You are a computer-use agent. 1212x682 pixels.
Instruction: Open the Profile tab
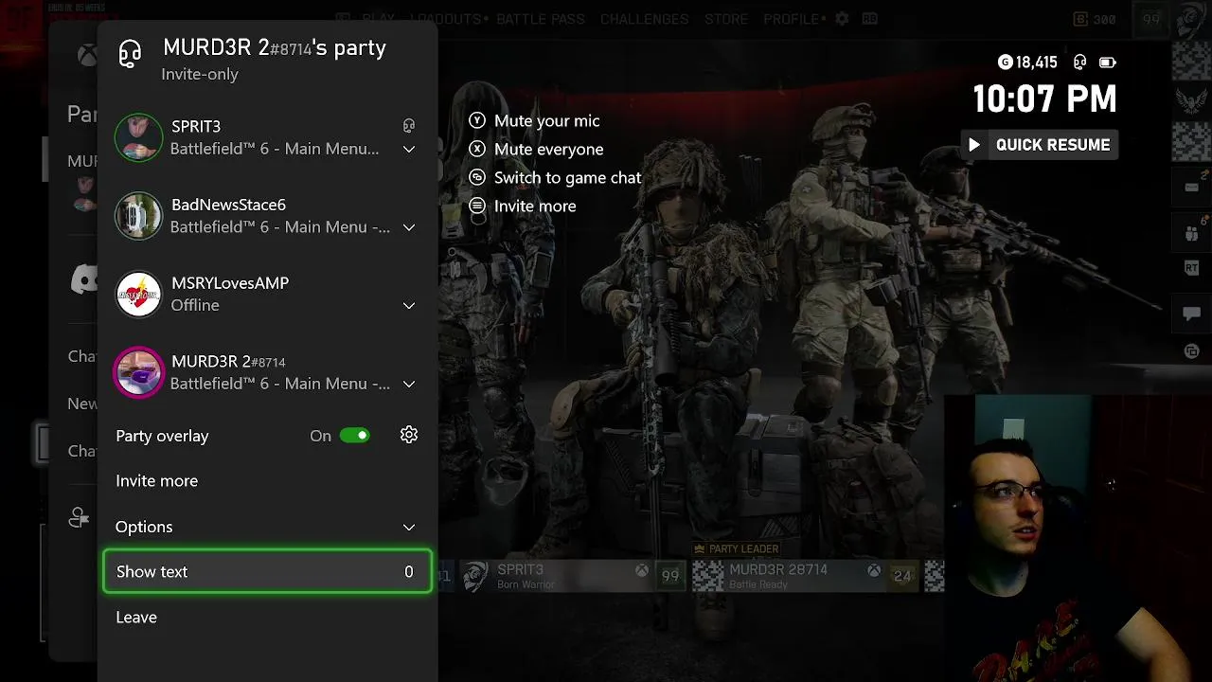coord(793,19)
